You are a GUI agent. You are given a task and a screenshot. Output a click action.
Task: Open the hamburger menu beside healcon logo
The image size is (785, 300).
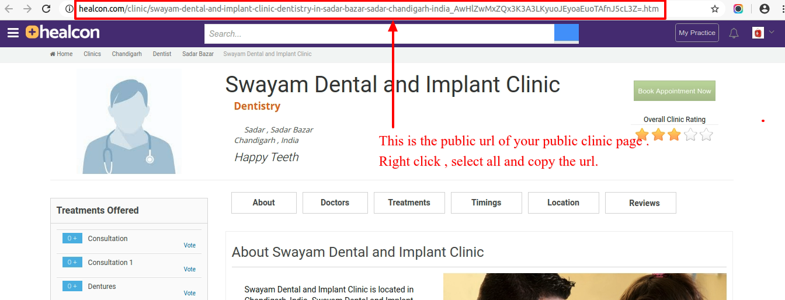coord(13,33)
